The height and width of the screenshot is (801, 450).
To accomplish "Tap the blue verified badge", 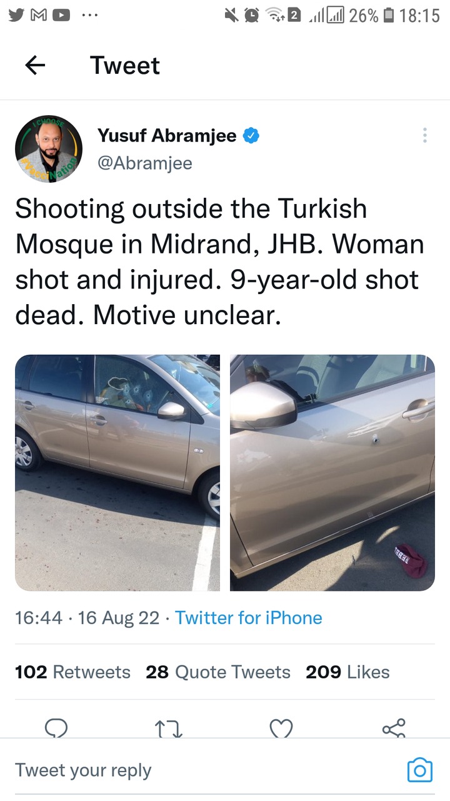I will point(252,135).
